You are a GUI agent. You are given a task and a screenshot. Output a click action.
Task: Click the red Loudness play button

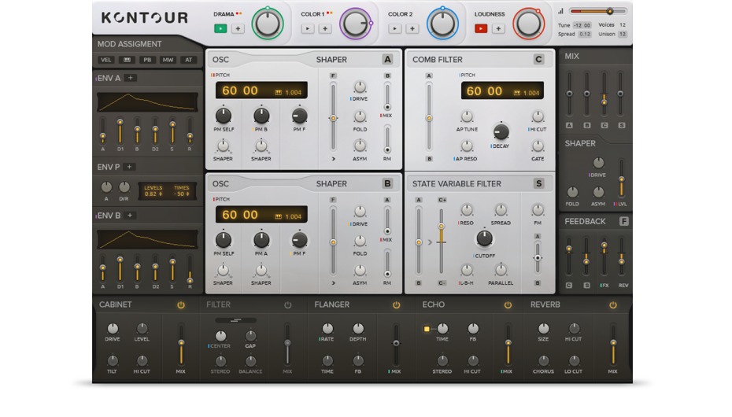click(481, 29)
